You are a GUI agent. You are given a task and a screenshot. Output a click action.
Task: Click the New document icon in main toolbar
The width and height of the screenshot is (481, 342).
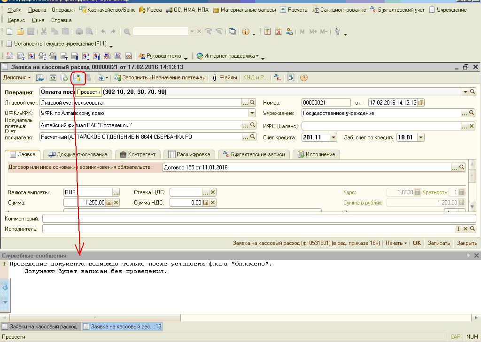click(x=9, y=31)
